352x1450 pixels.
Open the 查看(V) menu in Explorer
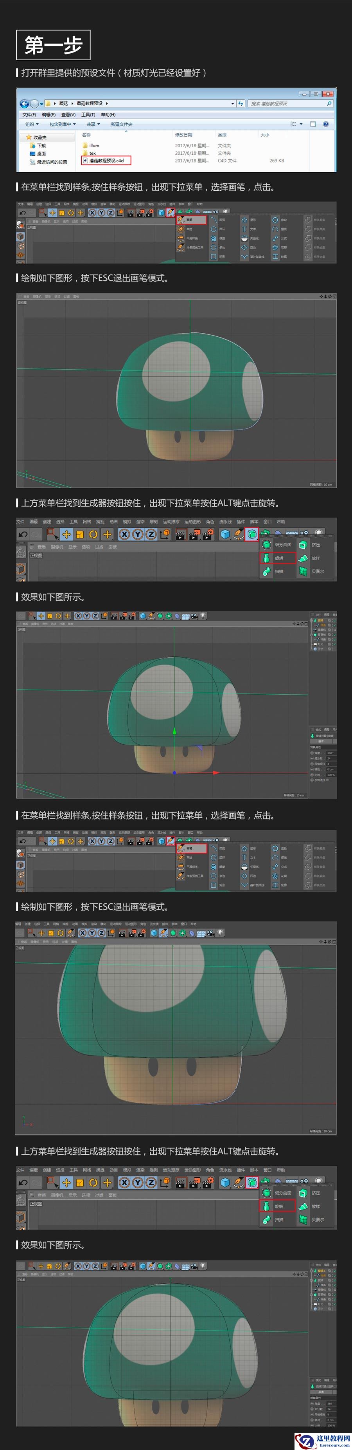tap(68, 115)
